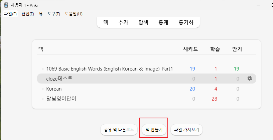Click the 학습 column header
This screenshot has width=273, height=140.
pos(215,49)
